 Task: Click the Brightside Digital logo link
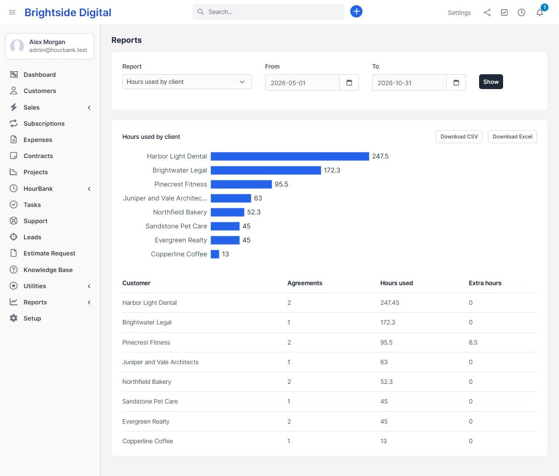click(68, 13)
